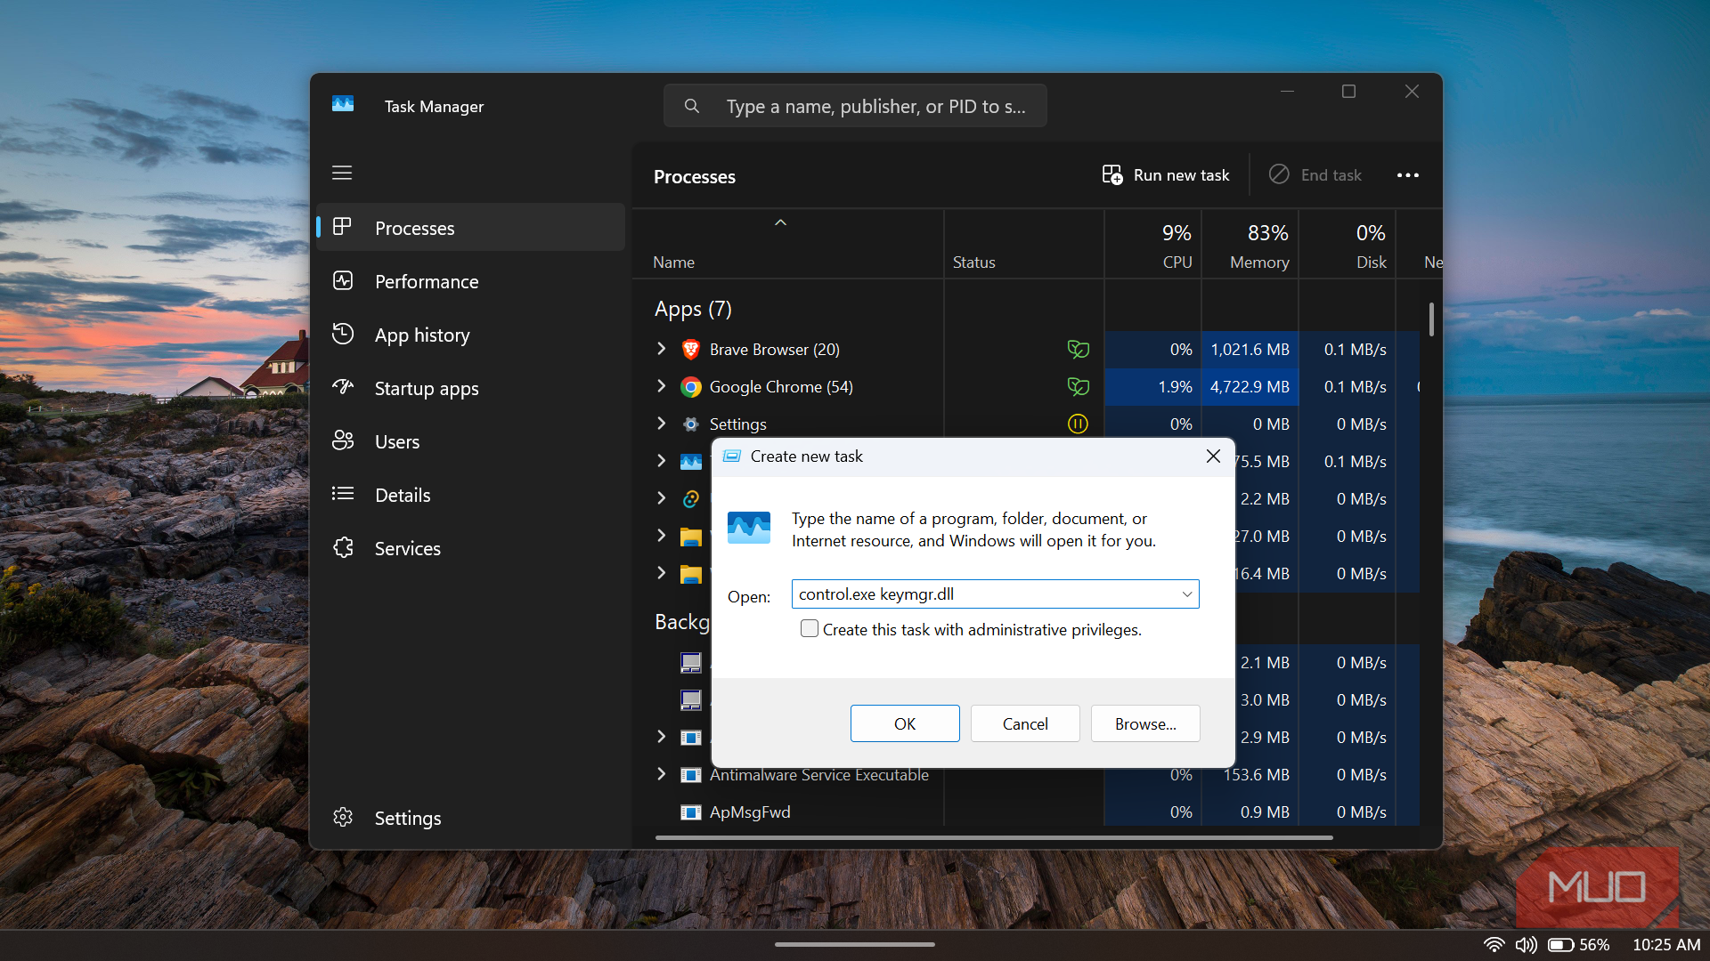Click Brave Browser's 1,021.6 MB memory value
1710x961 pixels.
1250,350
